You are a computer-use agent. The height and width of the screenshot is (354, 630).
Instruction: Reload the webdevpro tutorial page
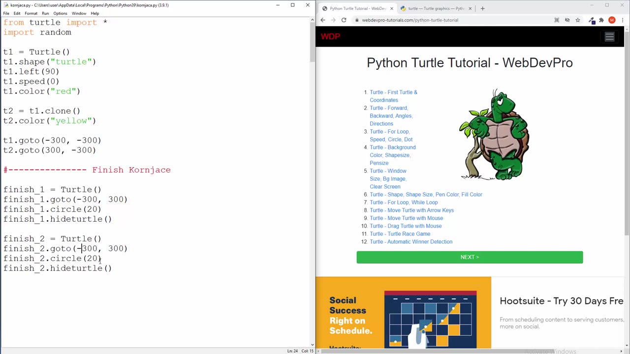coord(344,20)
